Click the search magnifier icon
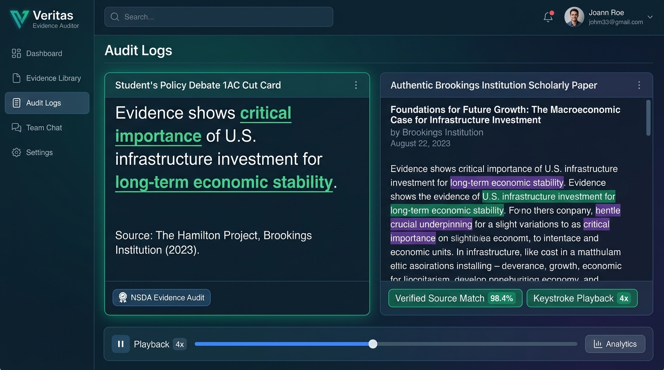Image resolution: width=664 pixels, height=370 pixels. tap(115, 17)
